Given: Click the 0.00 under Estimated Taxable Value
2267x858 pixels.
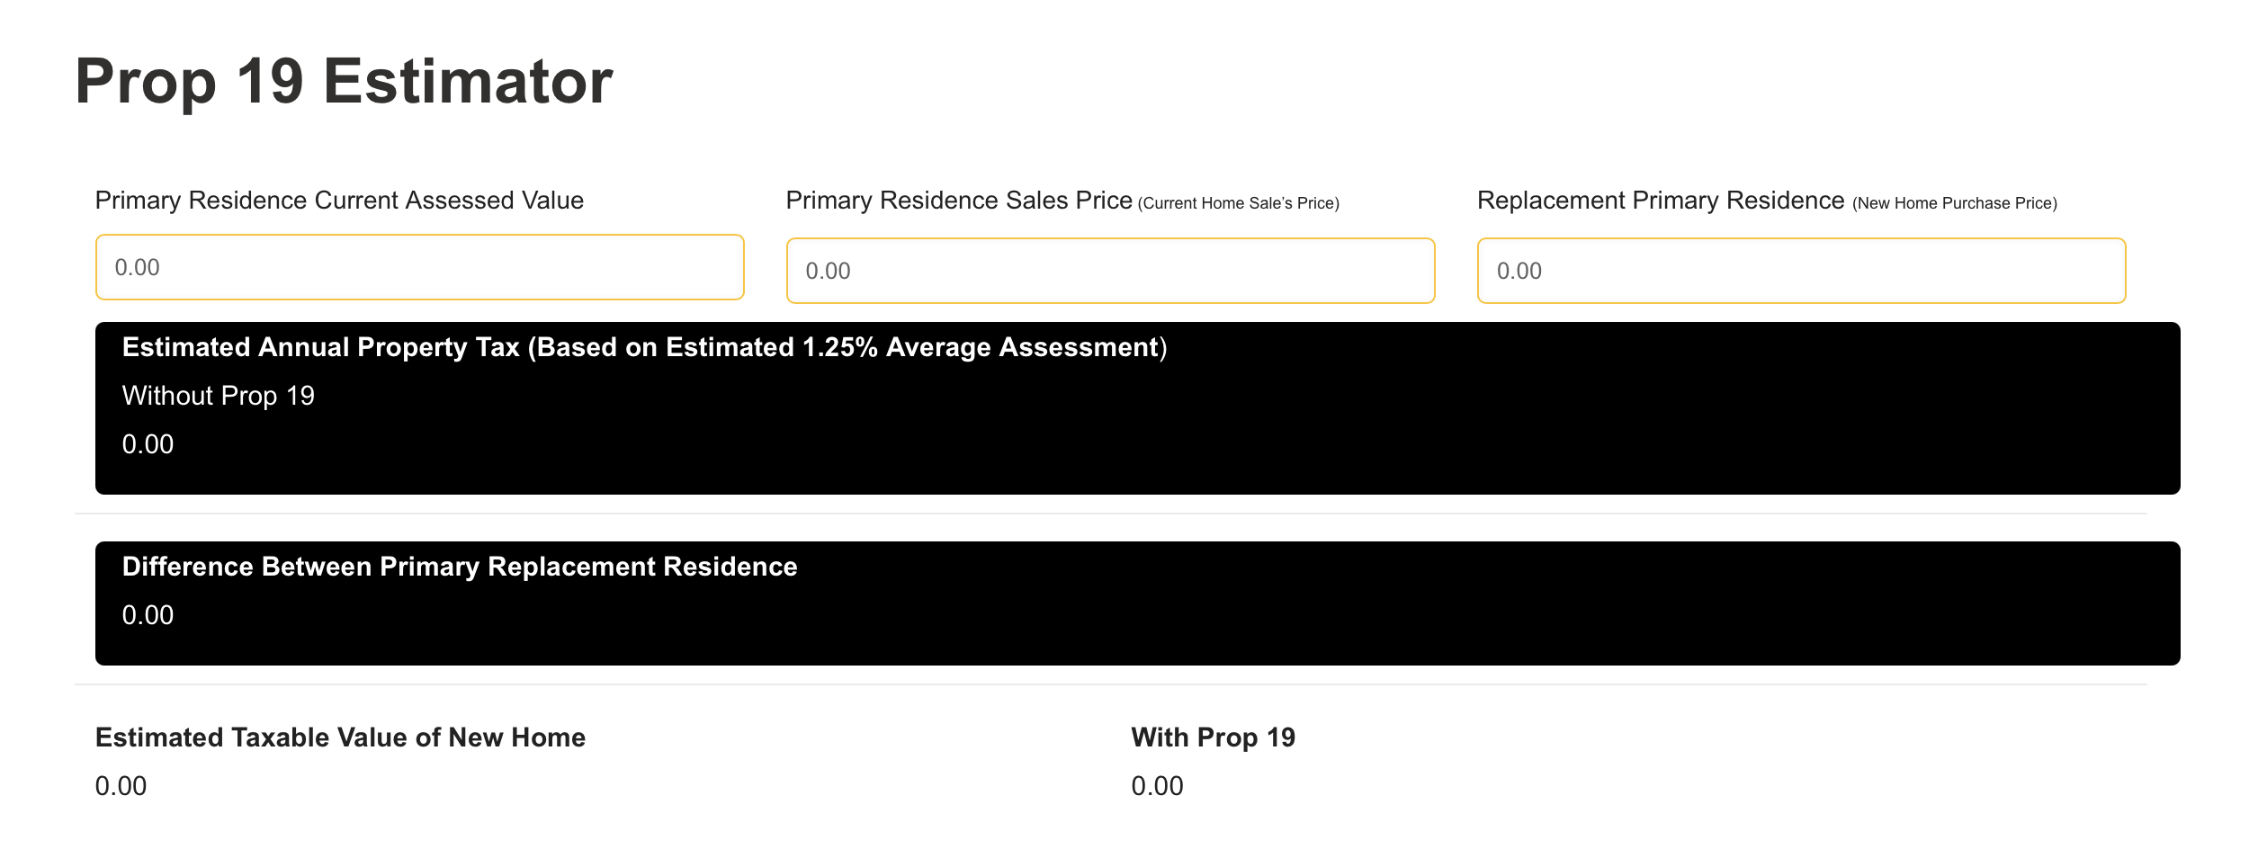Looking at the screenshot, I should tap(121, 786).
